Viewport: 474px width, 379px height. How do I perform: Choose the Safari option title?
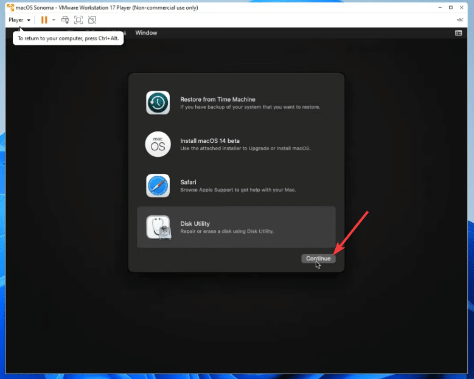coord(188,183)
